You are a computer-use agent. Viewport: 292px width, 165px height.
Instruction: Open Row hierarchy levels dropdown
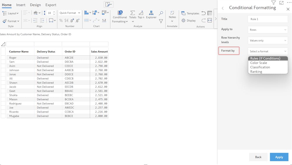[268, 41]
